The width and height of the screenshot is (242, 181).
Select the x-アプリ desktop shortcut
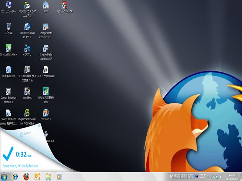[x=27, y=50]
